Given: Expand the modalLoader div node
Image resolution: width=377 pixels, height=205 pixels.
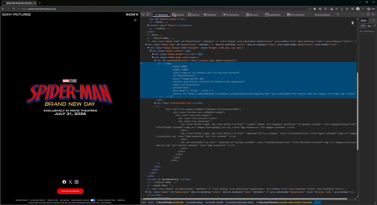Looking at the screenshot, I should (x=146, y=192).
